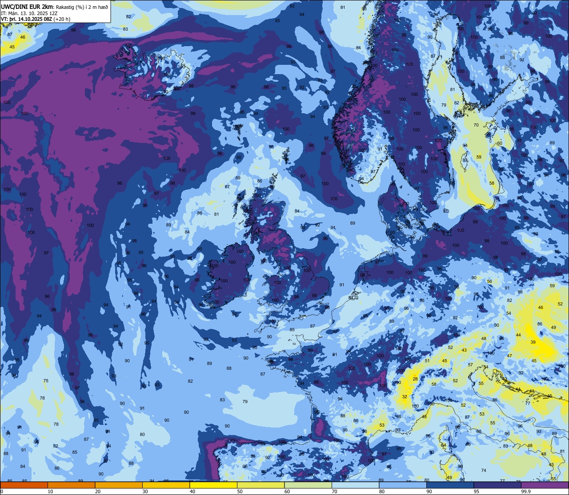Click the legend tick label '30'
Image resolution: width=569 pixels, height=495 pixels.
pos(145,491)
